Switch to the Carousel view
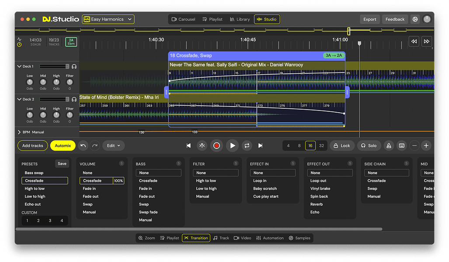This screenshot has height=262, width=449. 183,19
